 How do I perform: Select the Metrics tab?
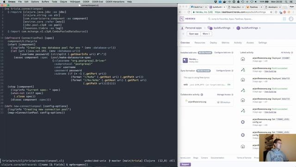click(225, 43)
